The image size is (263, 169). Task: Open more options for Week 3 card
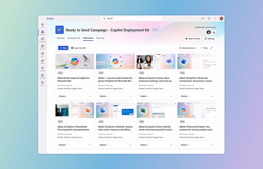click(212, 96)
